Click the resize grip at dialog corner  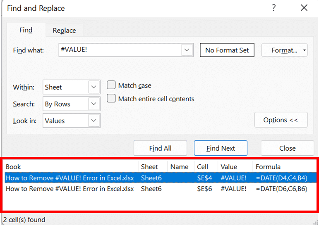point(316,222)
